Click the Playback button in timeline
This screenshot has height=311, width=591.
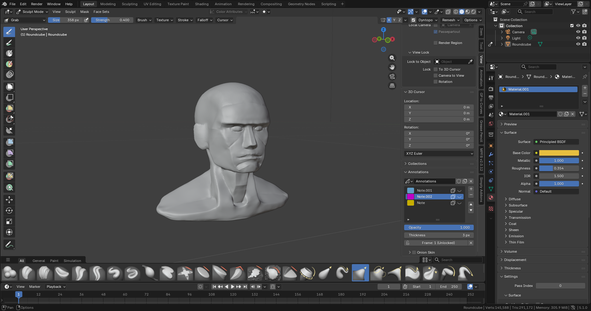(x=55, y=287)
